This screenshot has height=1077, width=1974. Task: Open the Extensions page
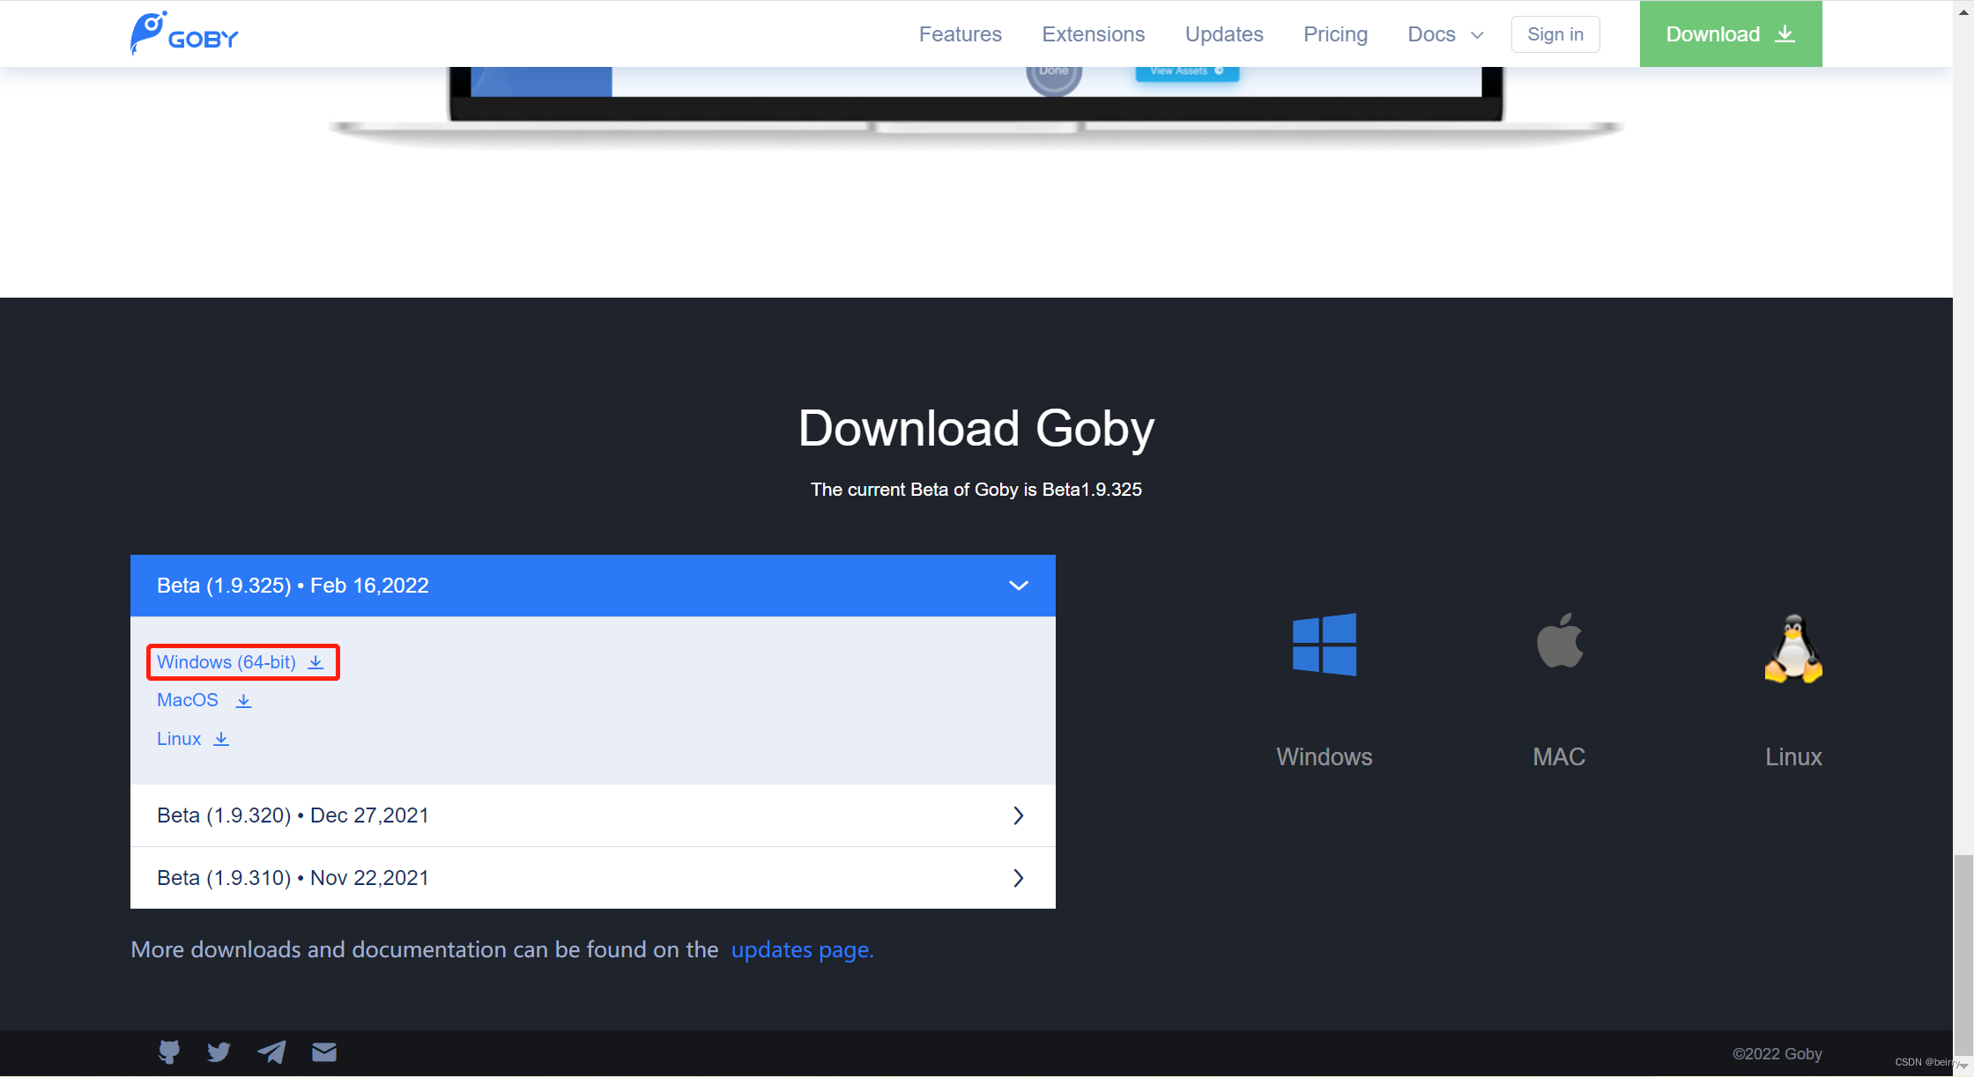pyautogui.click(x=1093, y=34)
